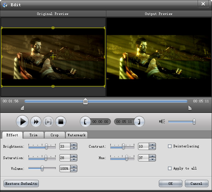The image size is (212, 192).
Task: Click the Contrast value field showing 10
Action: coord(143,146)
